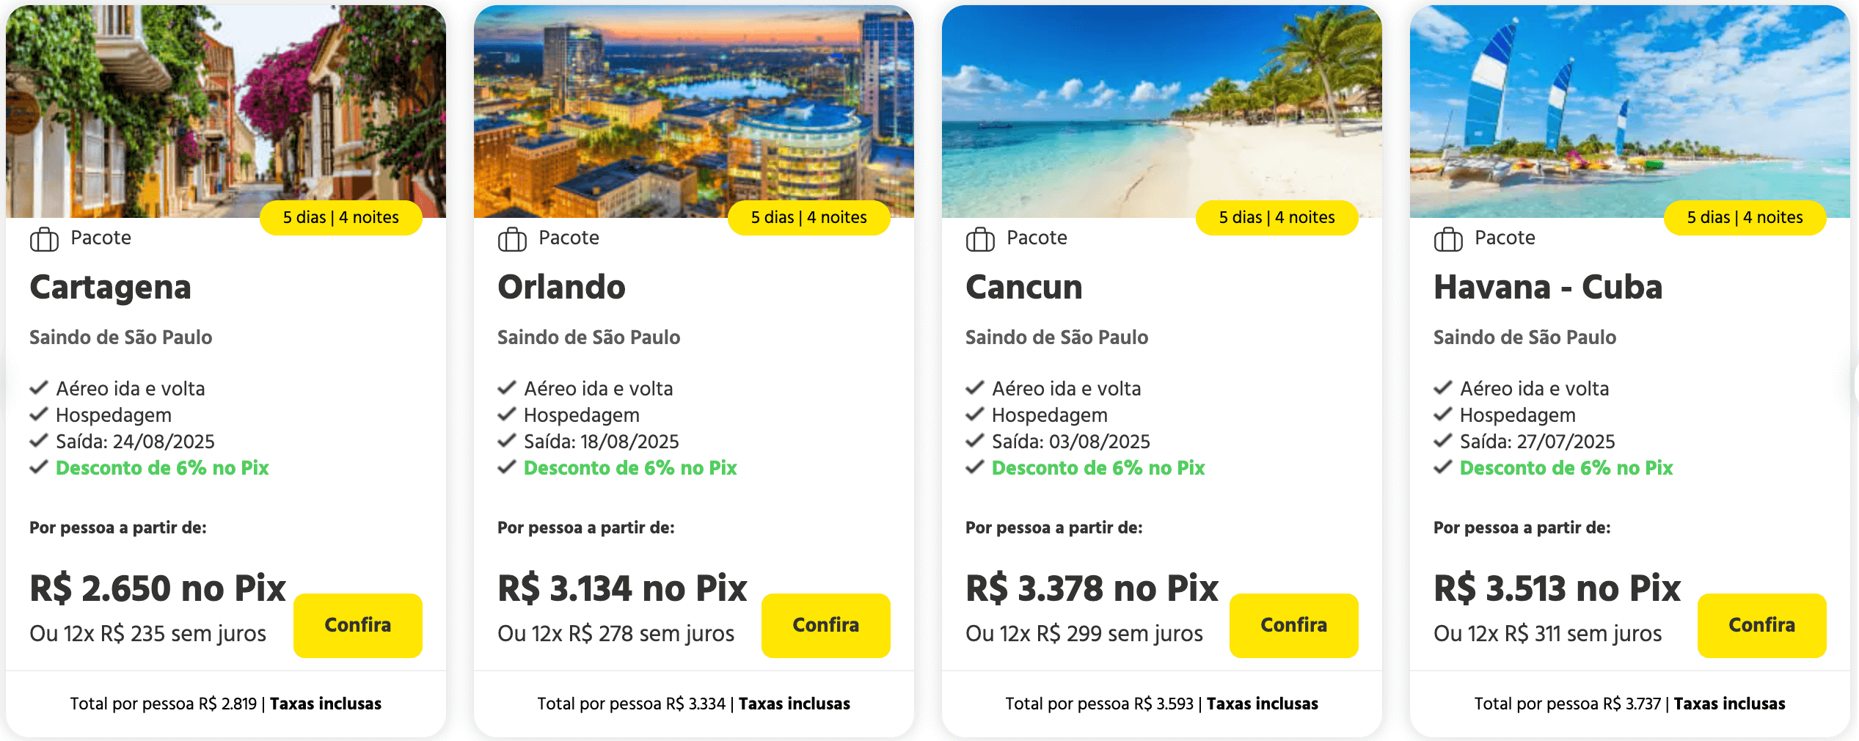The height and width of the screenshot is (741, 1859).
Task: Open the Cartagena package by clicking its title
Action: click(110, 288)
